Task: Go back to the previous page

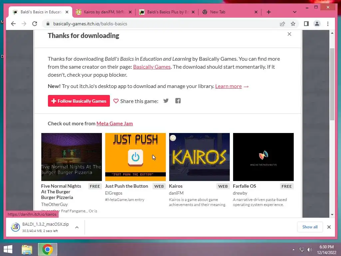Action: tap(13, 24)
